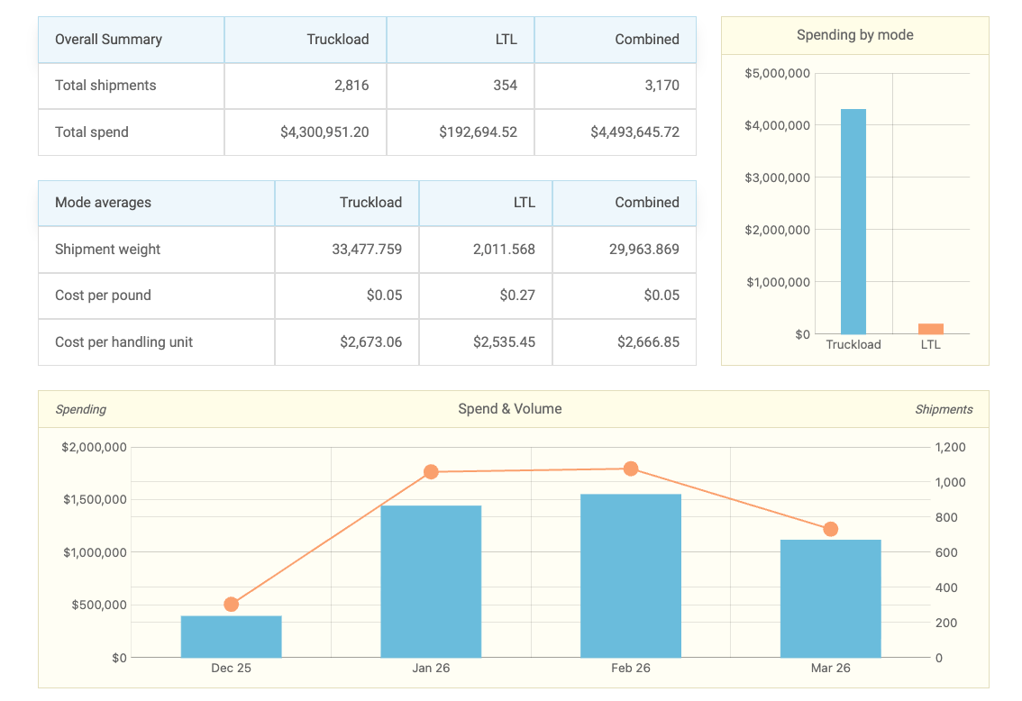This screenshot has height=701, width=1022.
Task: Click the orange shipments point for Mar 26
Action: [x=830, y=529]
